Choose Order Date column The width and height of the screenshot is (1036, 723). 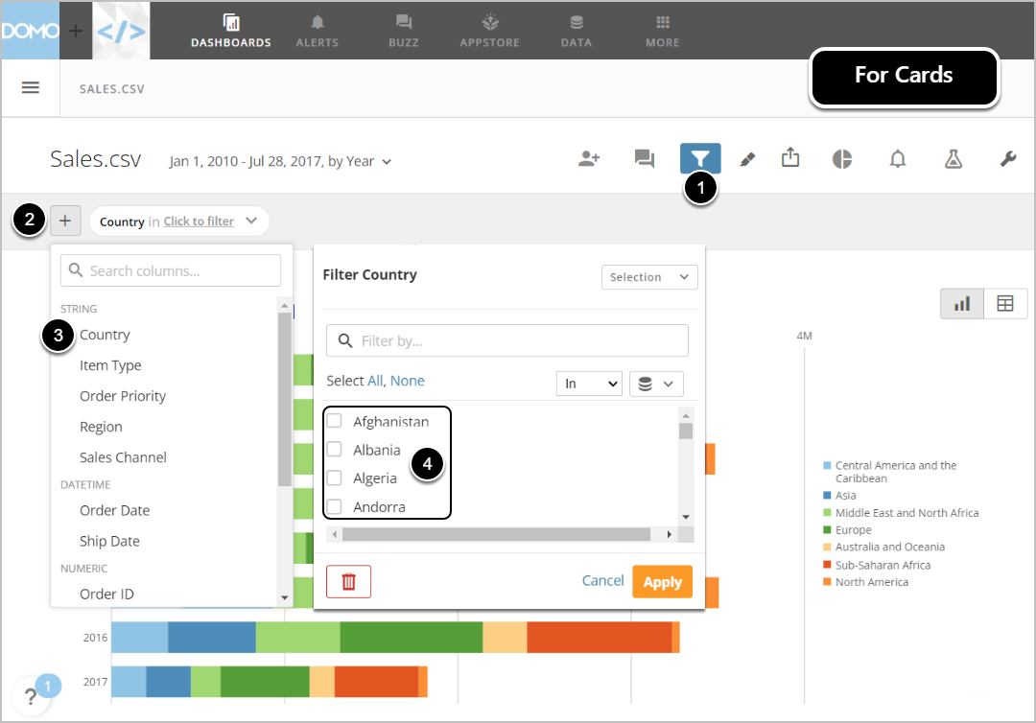115,510
